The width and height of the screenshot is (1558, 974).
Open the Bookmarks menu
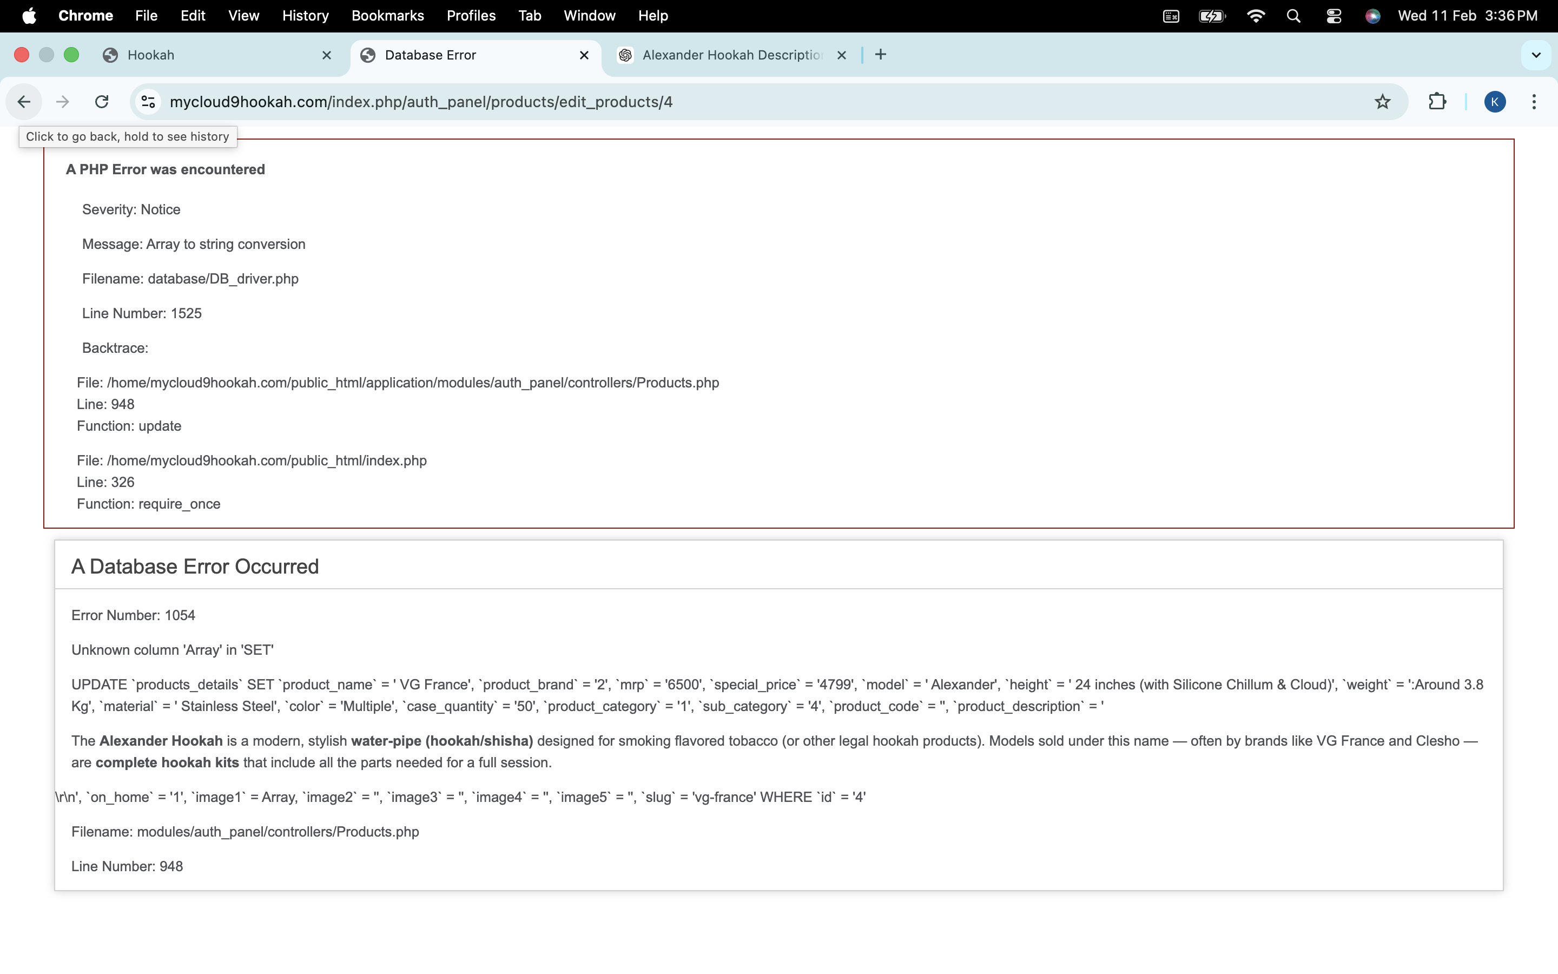[x=387, y=16]
